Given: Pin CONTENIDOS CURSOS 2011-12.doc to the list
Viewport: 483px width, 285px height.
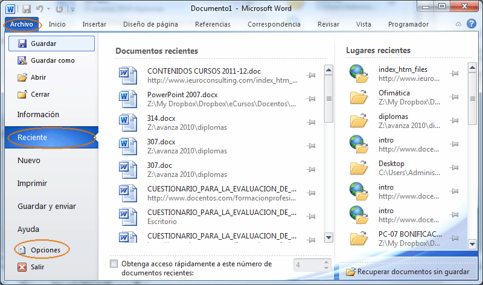Looking at the screenshot, I should coord(311,75).
